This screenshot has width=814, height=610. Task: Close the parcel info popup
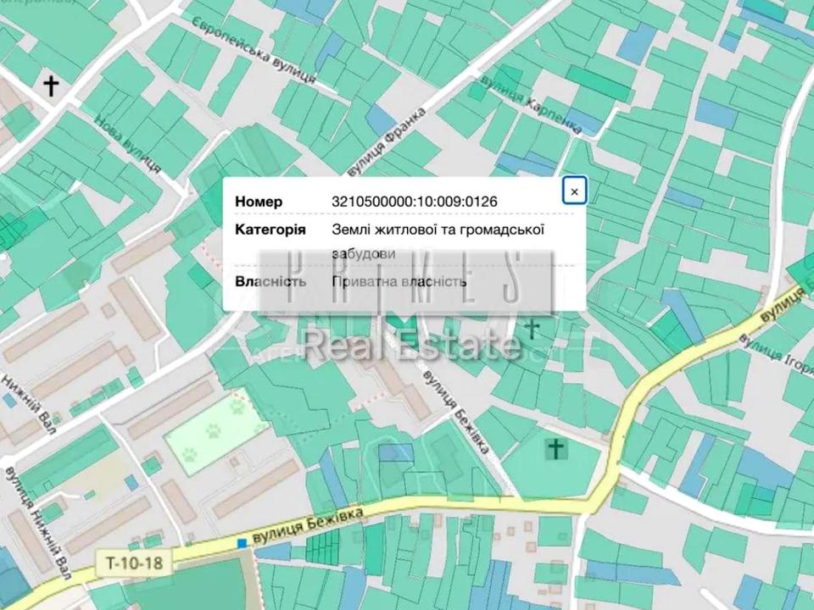pos(574,191)
